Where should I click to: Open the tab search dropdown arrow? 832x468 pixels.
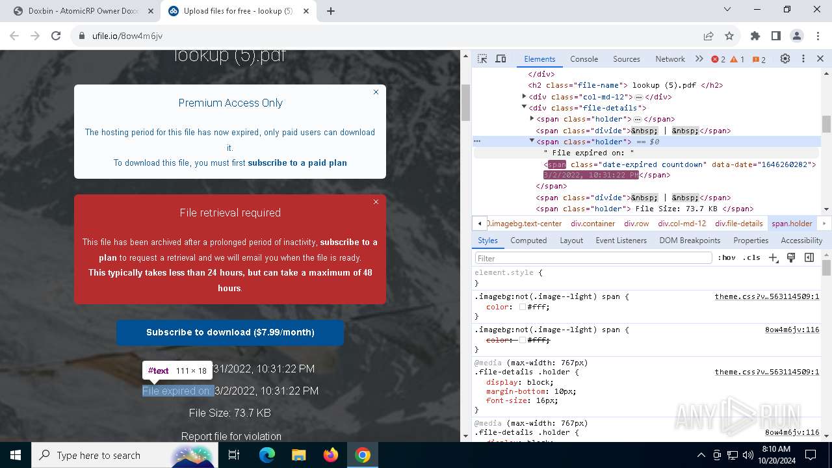point(727,9)
